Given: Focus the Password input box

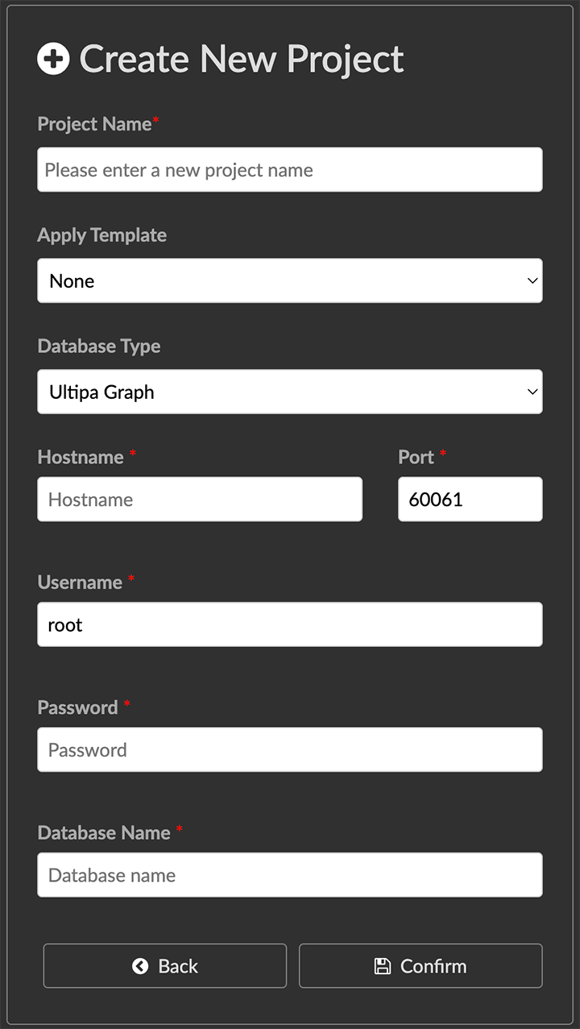Looking at the screenshot, I should pyautogui.click(x=289, y=750).
